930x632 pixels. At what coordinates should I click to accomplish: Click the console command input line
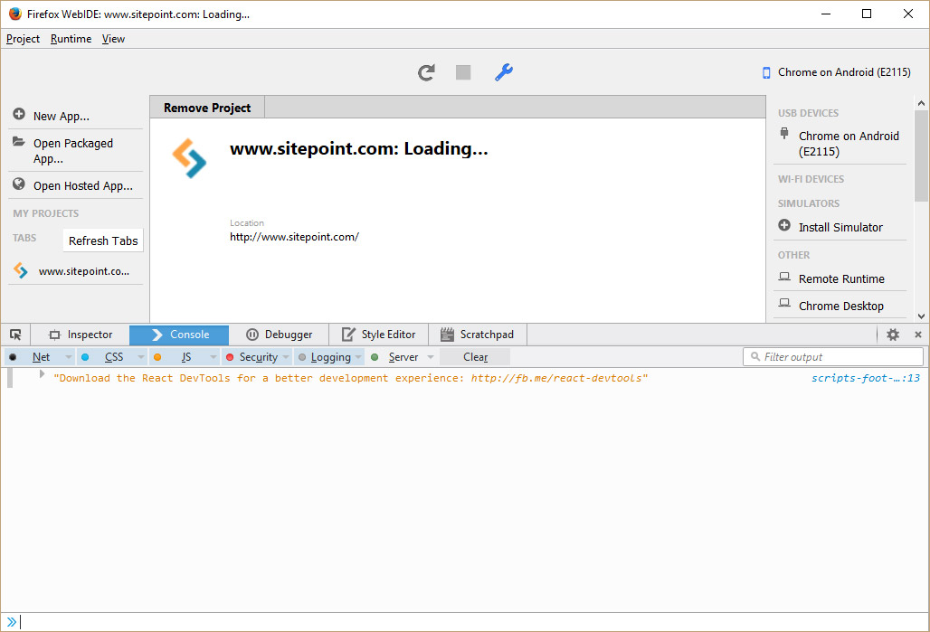474,622
